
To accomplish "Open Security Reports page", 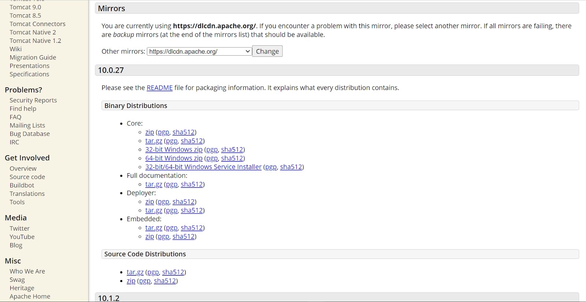I will (33, 100).
